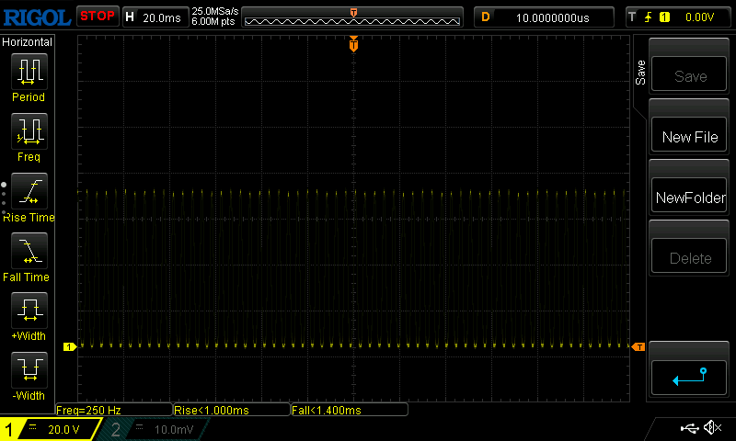Click the RIGOL logo
Viewport: 736px width, 441px height.
[37, 17]
